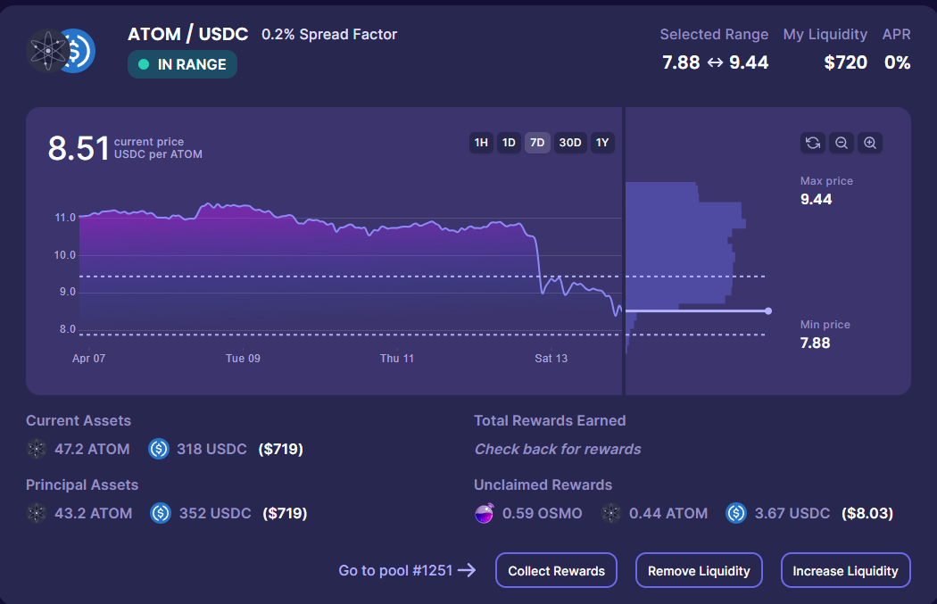The height and width of the screenshot is (604, 937).
Task: Select the 1D chart timeframe
Action: pyautogui.click(x=509, y=143)
